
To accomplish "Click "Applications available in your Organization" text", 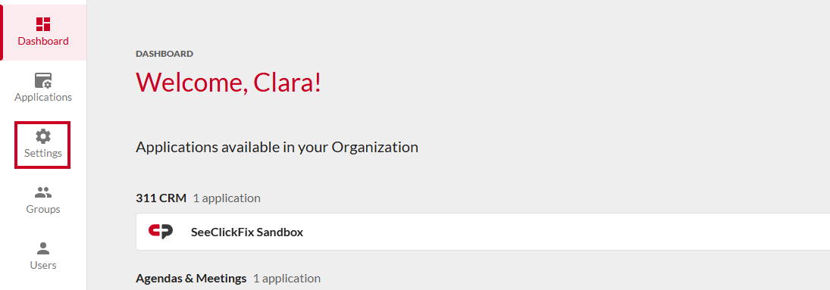I will coord(277,147).
